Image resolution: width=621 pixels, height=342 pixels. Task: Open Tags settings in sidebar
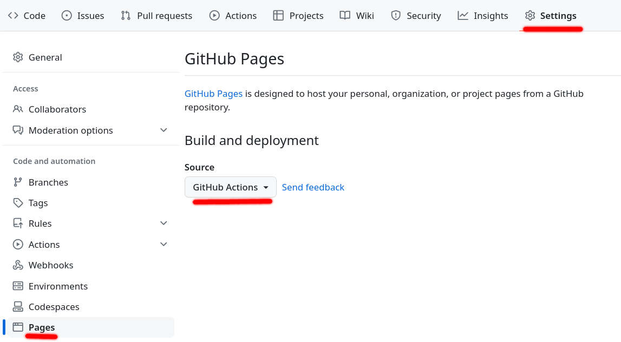[x=91, y=203]
